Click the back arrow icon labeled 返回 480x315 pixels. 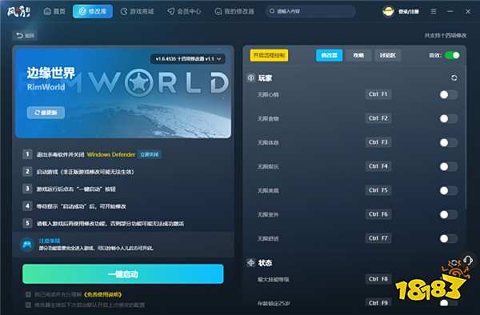(x=19, y=35)
